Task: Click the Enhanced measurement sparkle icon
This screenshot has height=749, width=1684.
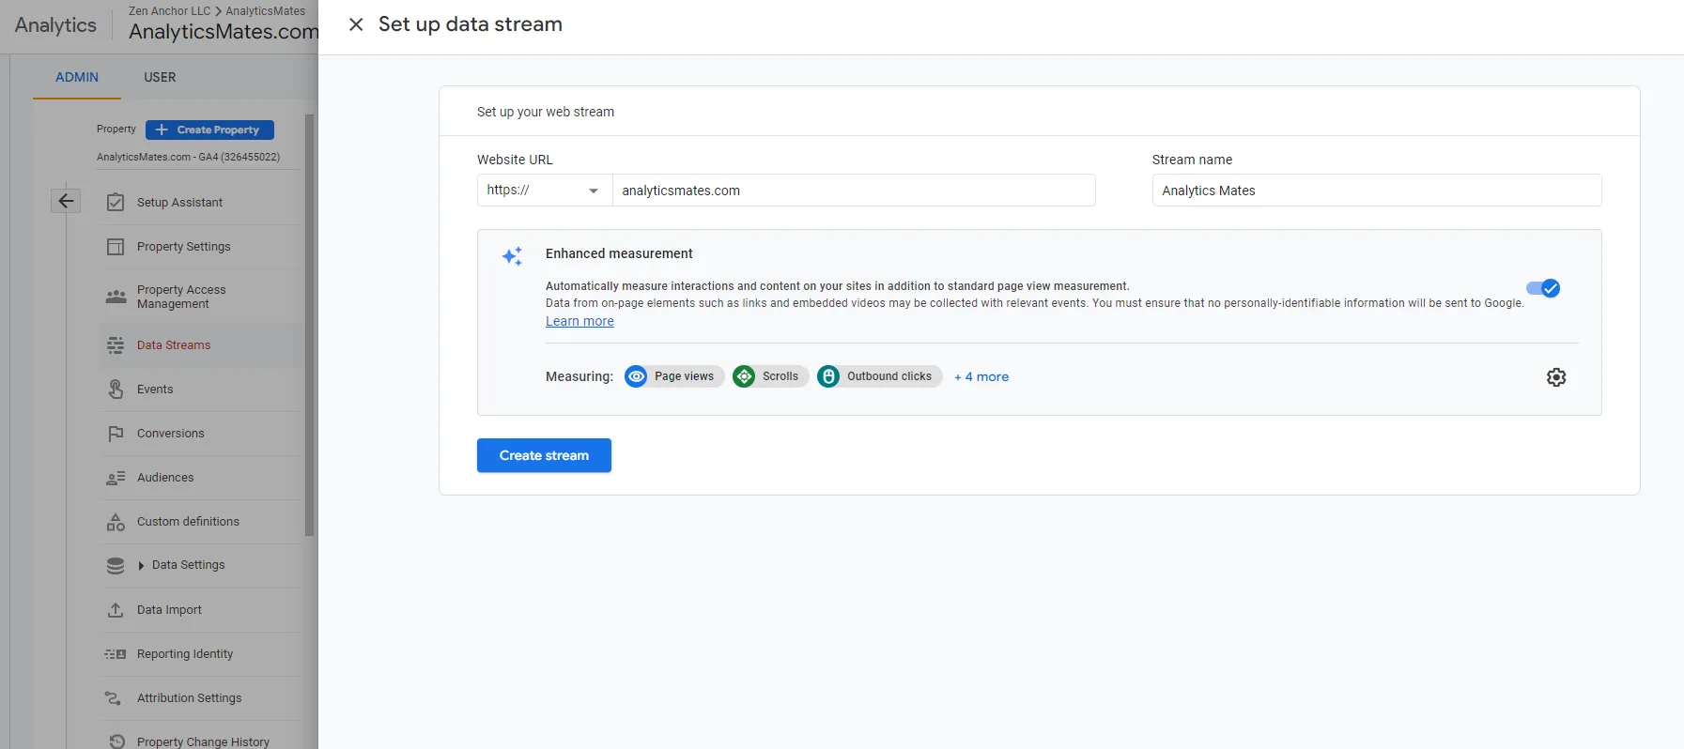Action: point(512,255)
